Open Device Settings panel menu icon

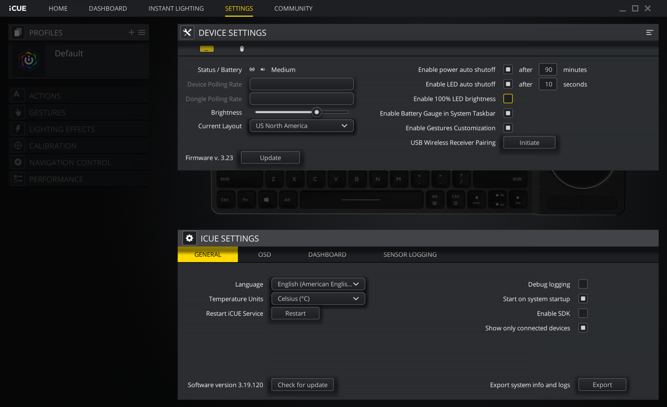[649, 33]
